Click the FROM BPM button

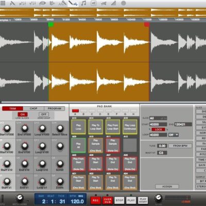[180, 146]
